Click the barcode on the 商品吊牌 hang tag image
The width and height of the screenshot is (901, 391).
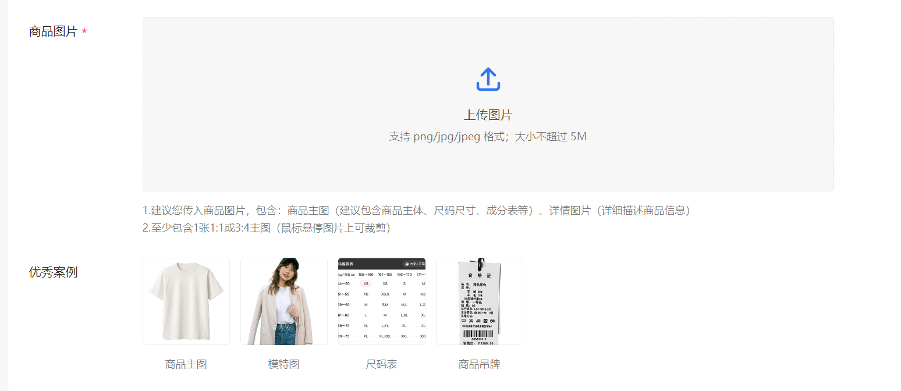point(479,334)
